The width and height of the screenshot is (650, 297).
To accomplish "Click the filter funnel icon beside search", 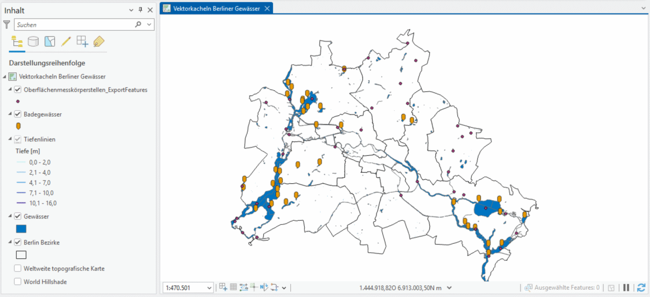I will [x=7, y=25].
